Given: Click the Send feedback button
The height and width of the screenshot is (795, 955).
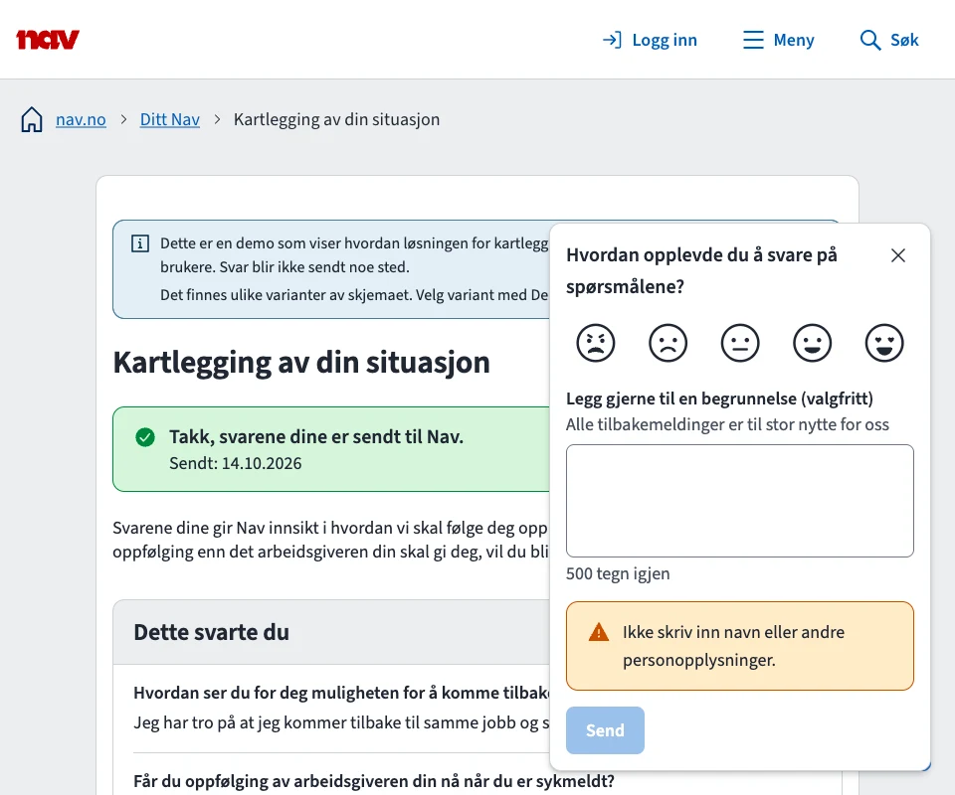Looking at the screenshot, I should [605, 730].
